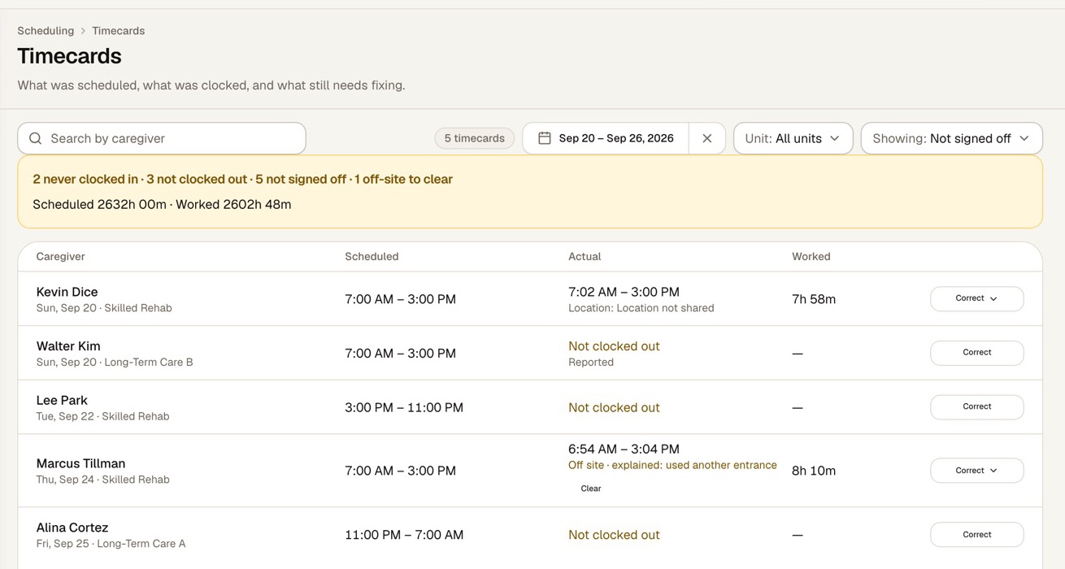This screenshot has height=569, width=1065.
Task: Click Kevin Dice's 7:02 AM – 3:00 PM actual time
Action: pyautogui.click(x=624, y=292)
